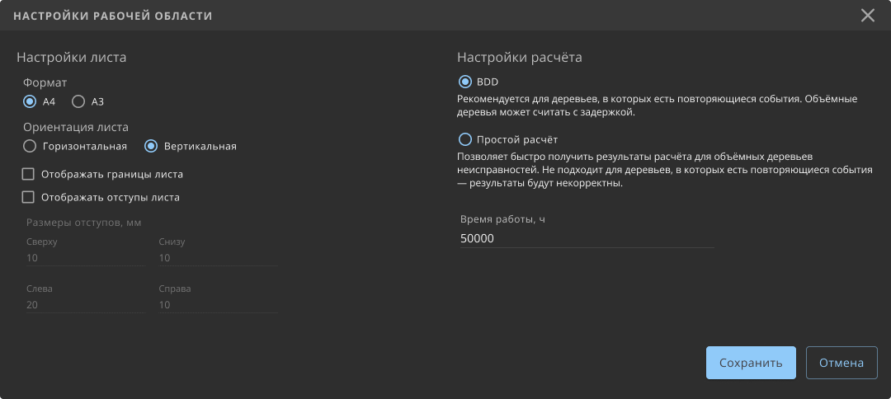Click the Размеры отступов, мм label
The image size is (891, 399).
[x=83, y=223]
